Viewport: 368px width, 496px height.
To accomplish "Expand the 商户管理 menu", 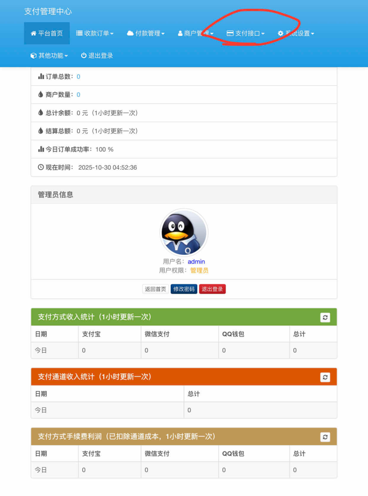I will coord(195,33).
